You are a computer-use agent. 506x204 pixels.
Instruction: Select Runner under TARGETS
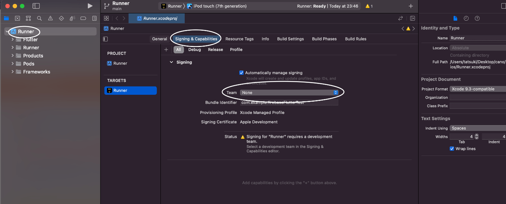[x=130, y=90]
